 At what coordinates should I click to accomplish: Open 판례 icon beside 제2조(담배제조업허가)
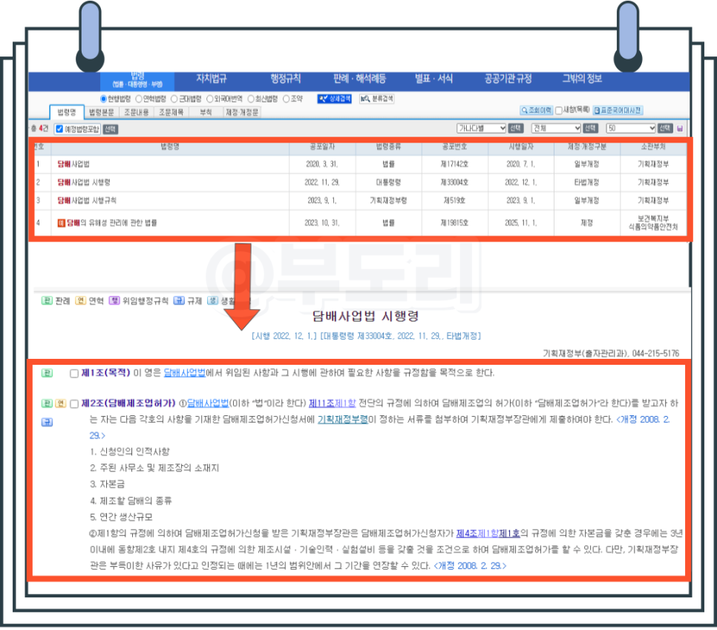[x=47, y=403]
